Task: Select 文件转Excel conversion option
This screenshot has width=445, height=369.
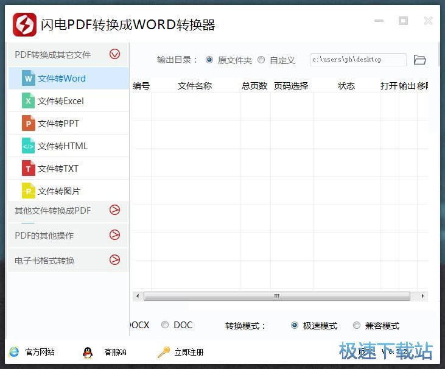Action: 69,100
